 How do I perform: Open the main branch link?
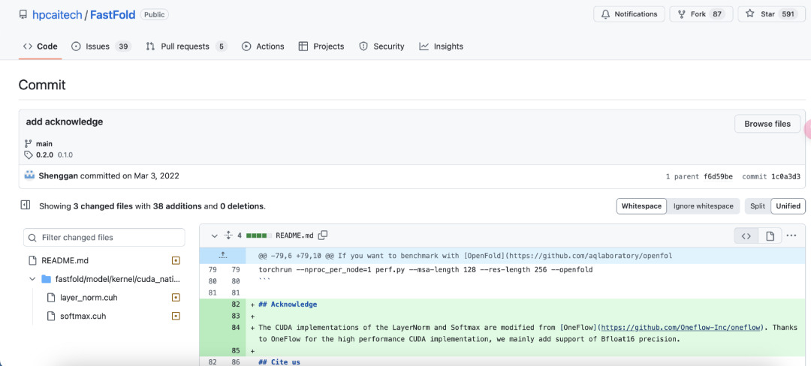pos(44,143)
